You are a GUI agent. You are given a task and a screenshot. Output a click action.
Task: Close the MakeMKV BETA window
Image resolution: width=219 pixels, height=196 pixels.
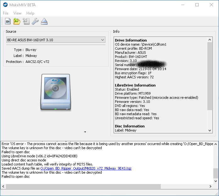(211, 5)
